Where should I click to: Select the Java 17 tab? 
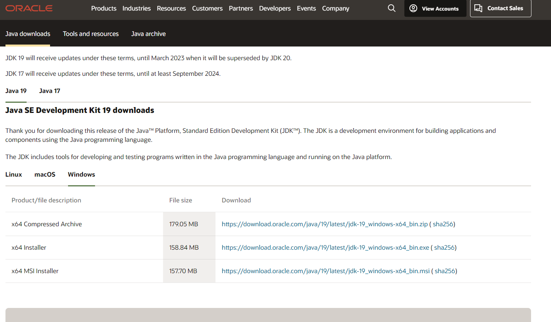click(x=50, y=91)
